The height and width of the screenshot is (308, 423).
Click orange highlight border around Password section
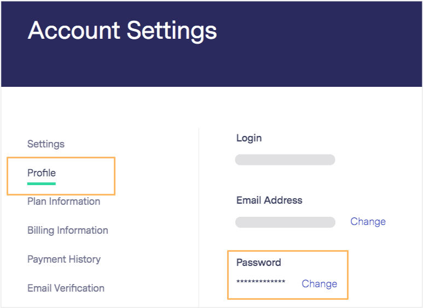tap(288, 251)
